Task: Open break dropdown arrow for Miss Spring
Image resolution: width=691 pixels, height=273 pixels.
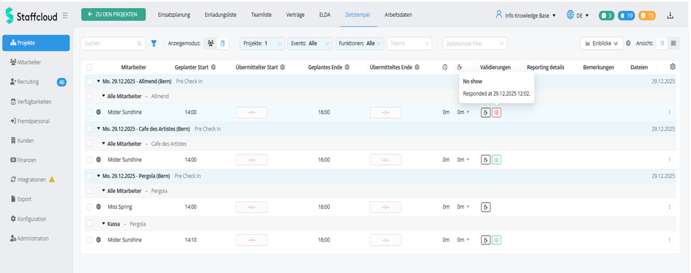Action: (468, 207)
